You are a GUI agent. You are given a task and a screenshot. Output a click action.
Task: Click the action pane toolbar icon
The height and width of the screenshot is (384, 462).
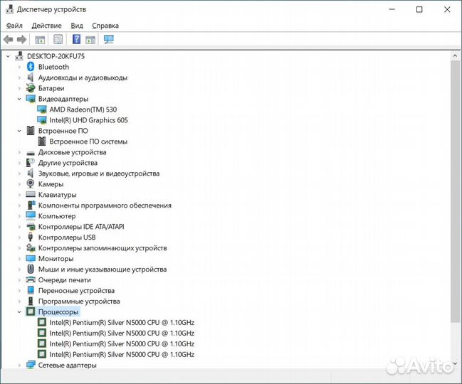[90, 39]
